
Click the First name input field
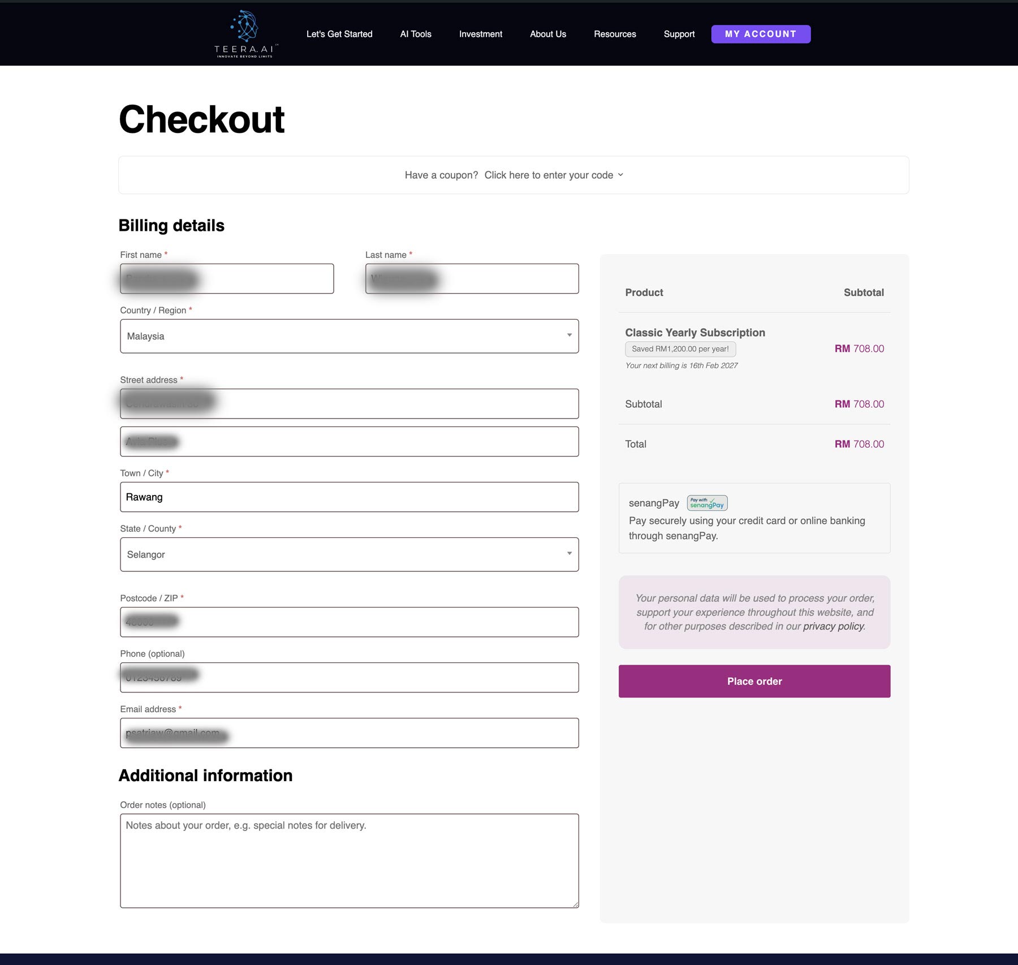coord(226,279)
